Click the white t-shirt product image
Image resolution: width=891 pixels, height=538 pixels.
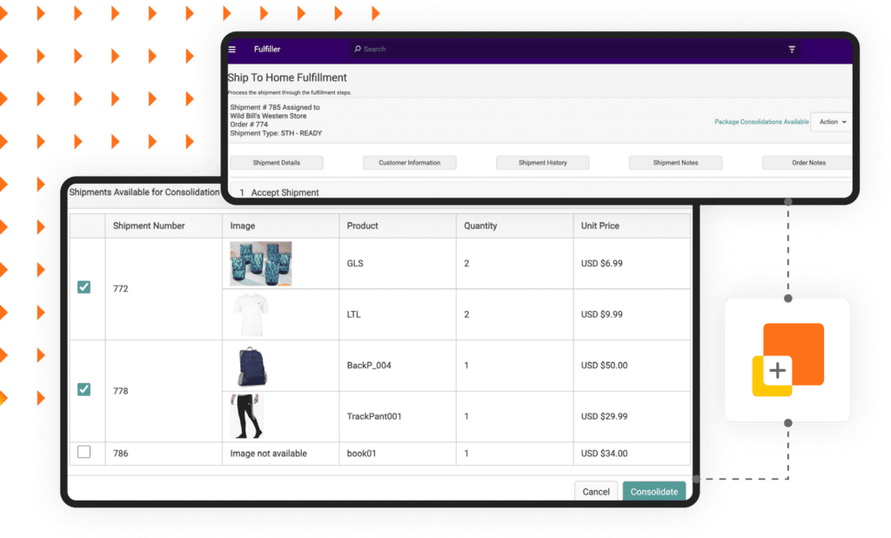251,315
